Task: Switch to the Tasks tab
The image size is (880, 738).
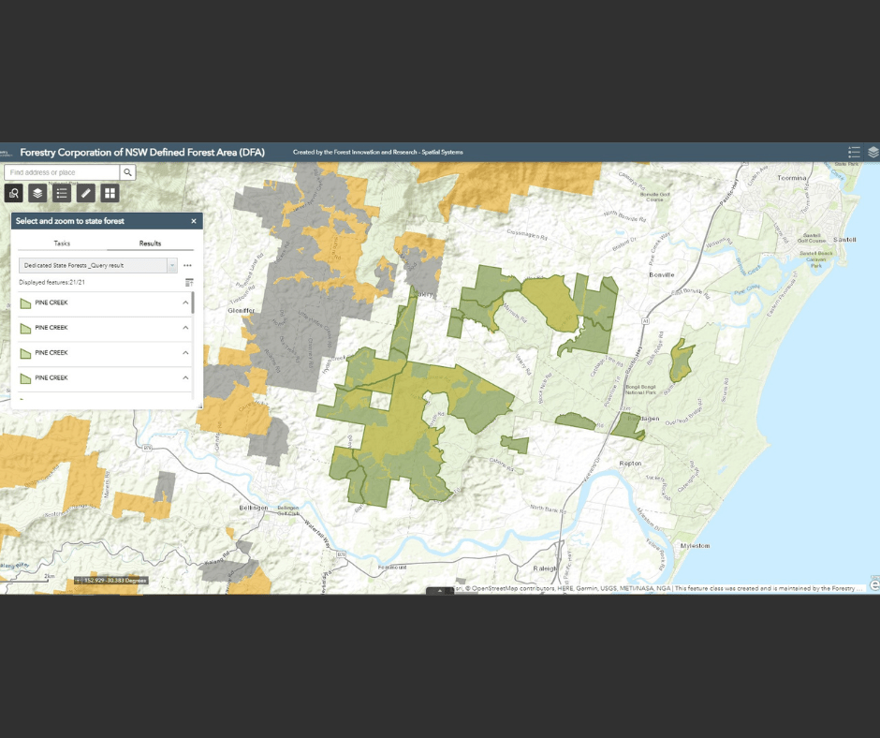Action: coord(62,244)
